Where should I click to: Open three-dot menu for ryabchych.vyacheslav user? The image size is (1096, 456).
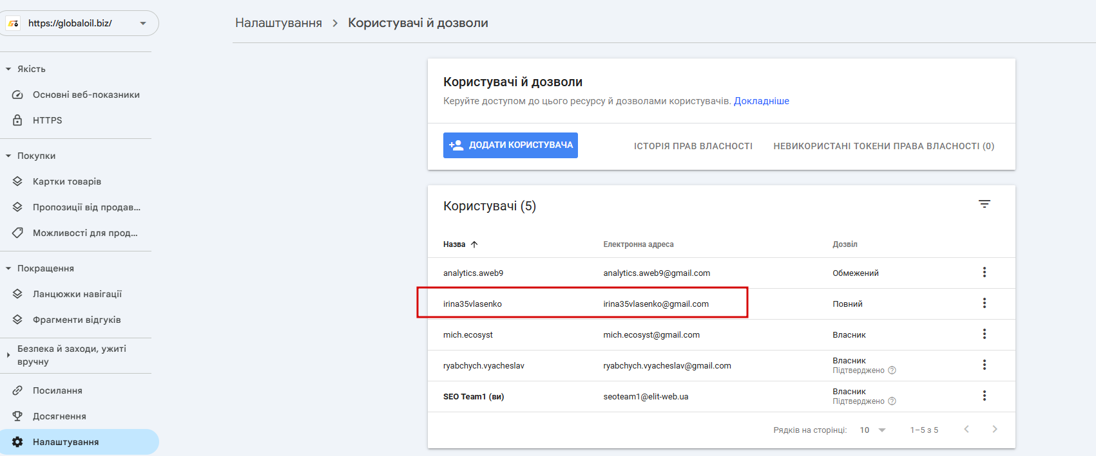click(984, 365)
